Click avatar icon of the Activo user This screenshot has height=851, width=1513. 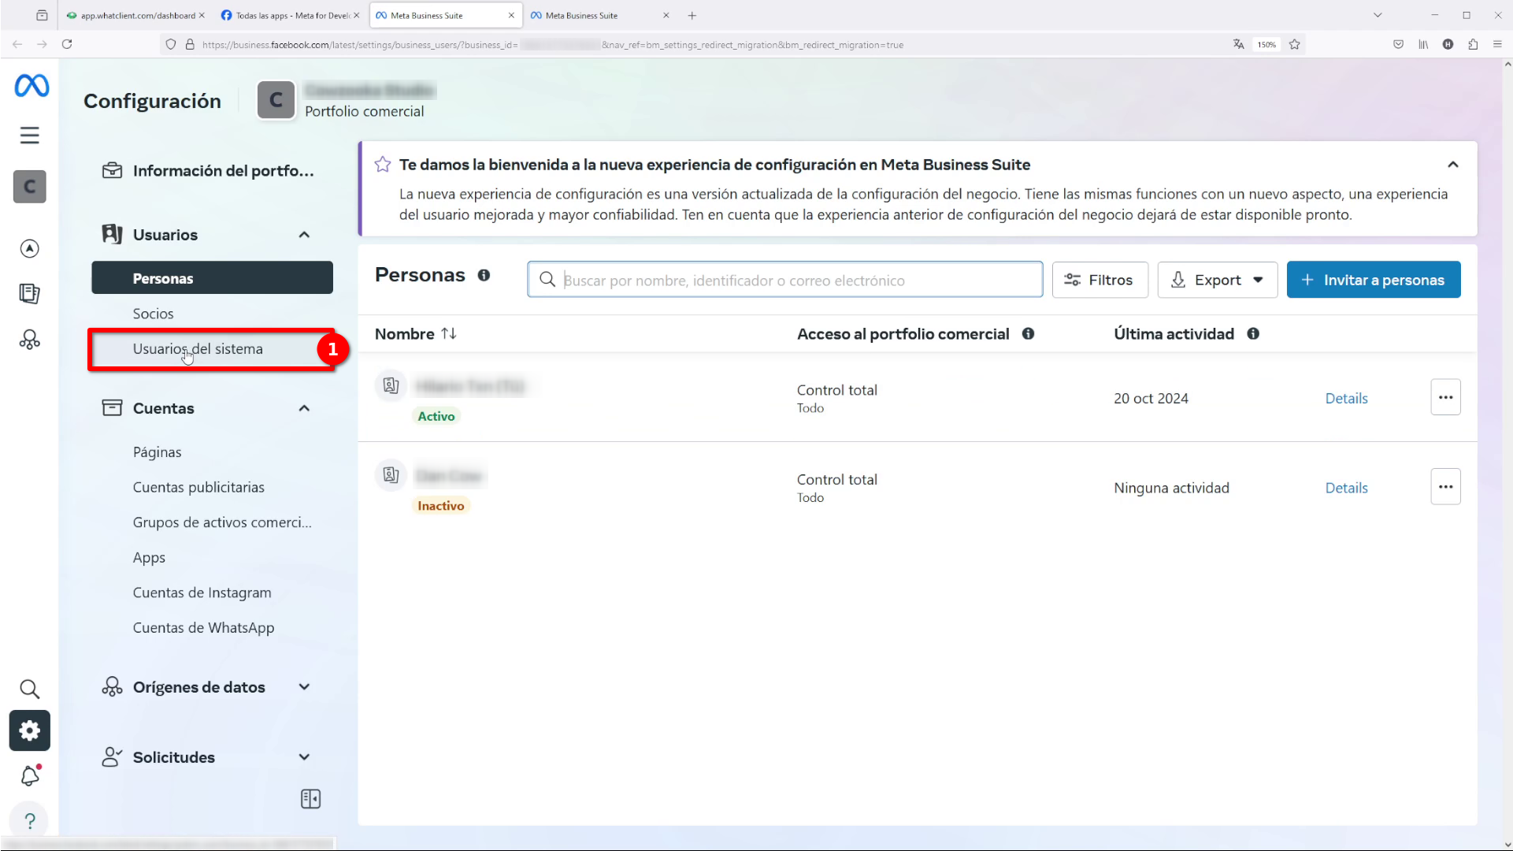[391, 385]
